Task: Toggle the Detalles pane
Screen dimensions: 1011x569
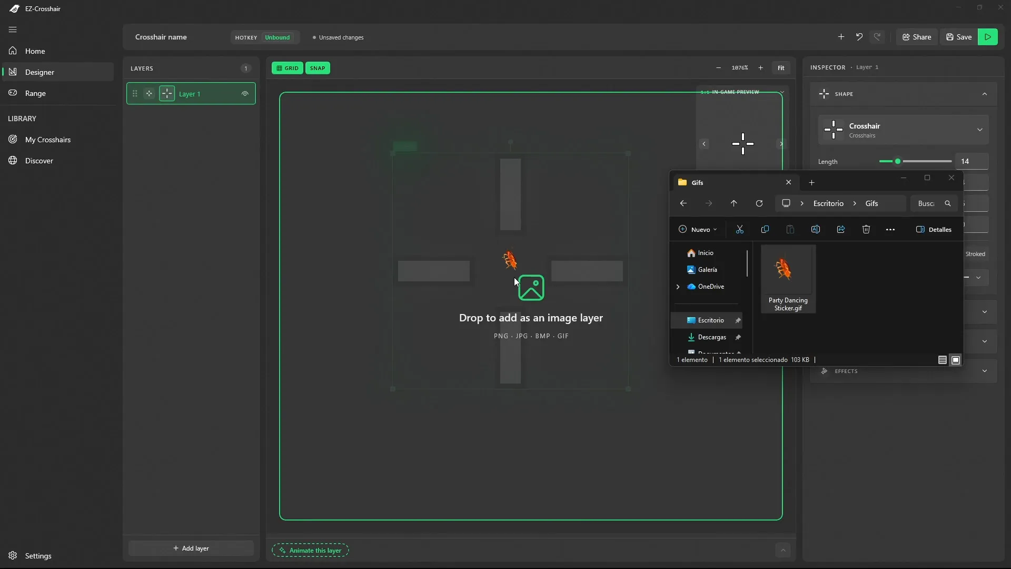Action: tap(934, 230)
